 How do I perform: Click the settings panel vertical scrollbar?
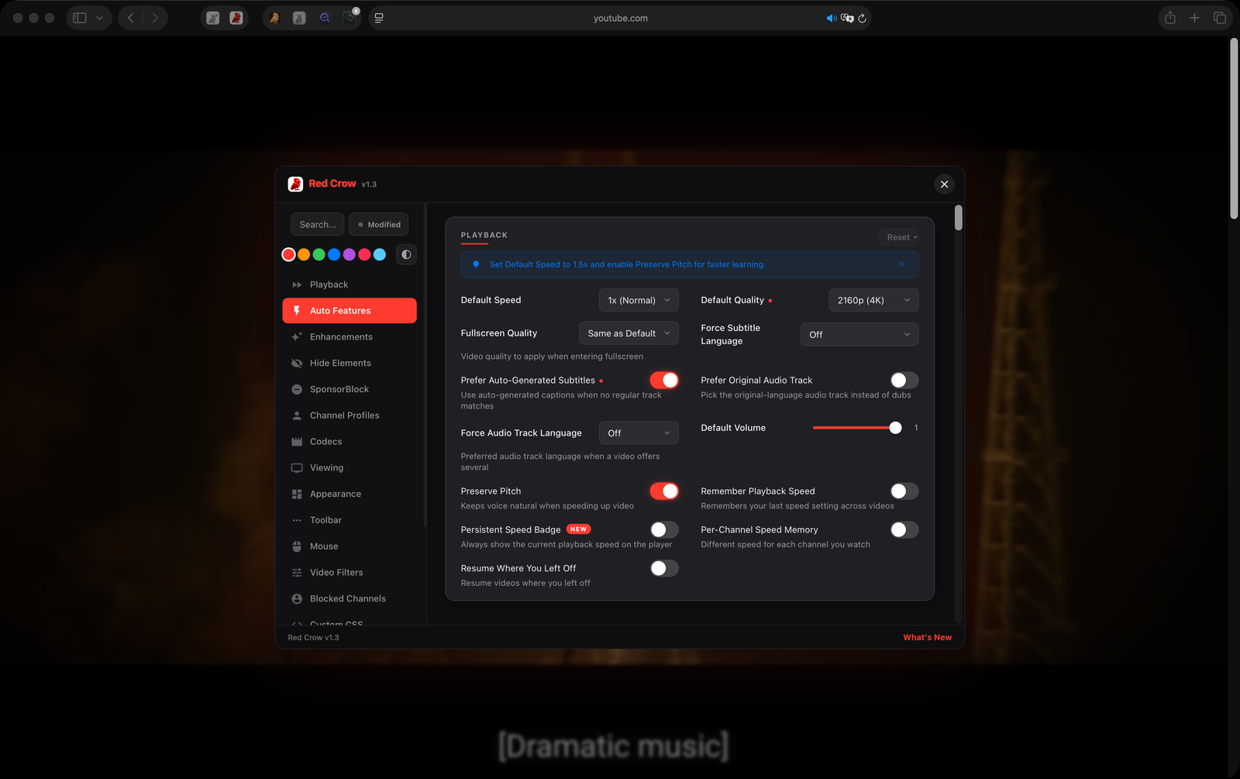[x=959, y=218]
